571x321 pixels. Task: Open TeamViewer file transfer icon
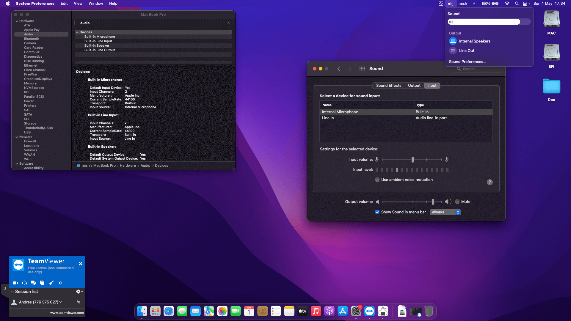[42, 283]
